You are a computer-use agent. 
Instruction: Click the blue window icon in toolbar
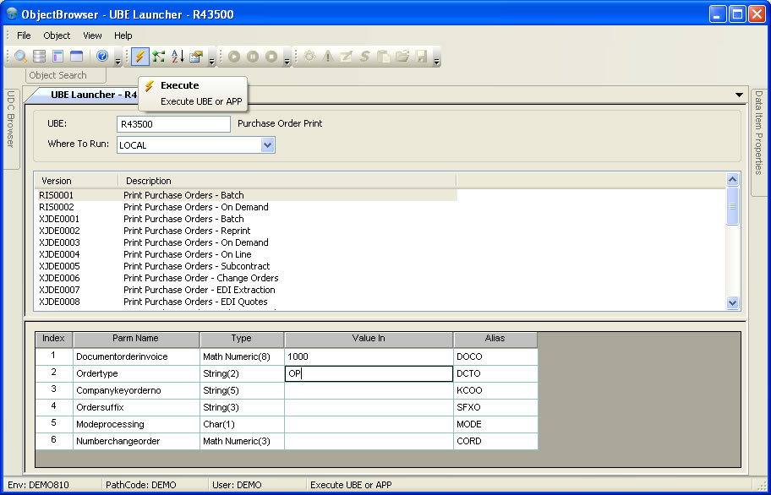tap(77, 57)
